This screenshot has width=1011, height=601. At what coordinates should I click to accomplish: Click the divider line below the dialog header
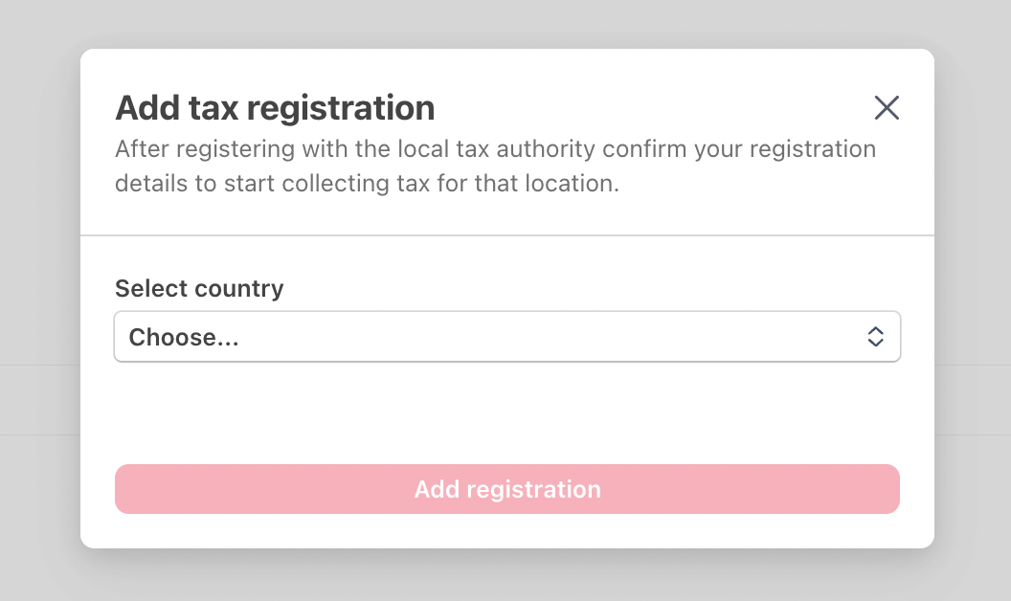point(506,235)
